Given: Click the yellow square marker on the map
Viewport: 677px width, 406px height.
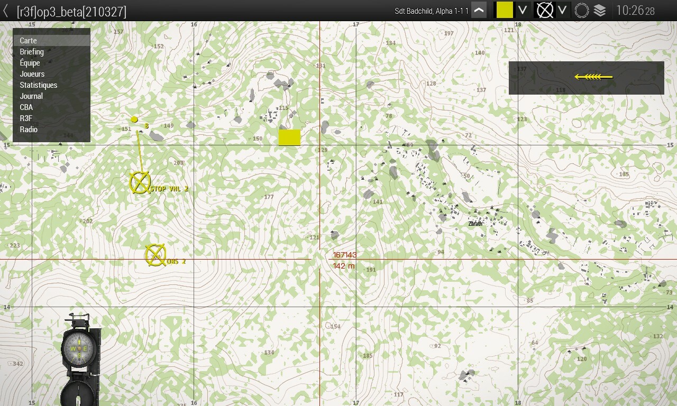Looking at the screenshot, I should [x=289, y=137].
